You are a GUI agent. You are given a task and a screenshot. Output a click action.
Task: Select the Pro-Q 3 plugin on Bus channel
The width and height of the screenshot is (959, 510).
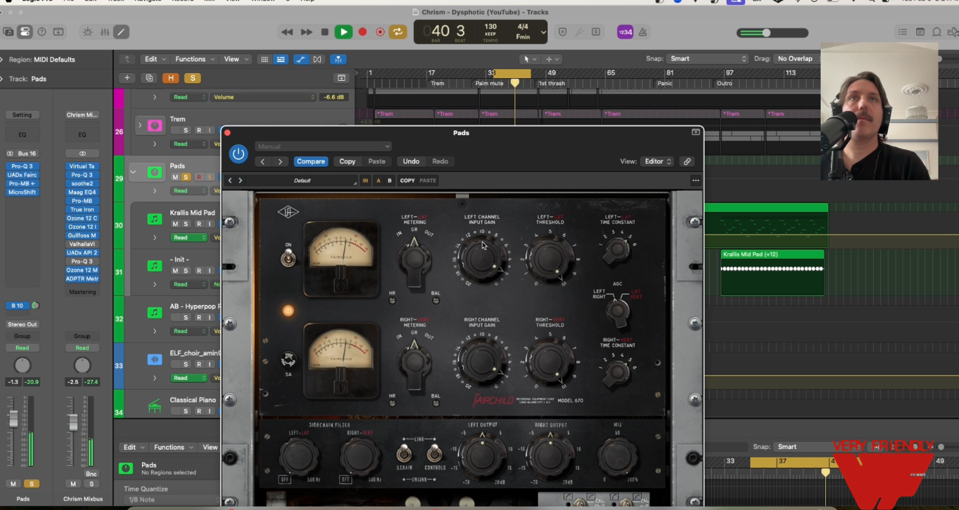click(x=22, y=166)
